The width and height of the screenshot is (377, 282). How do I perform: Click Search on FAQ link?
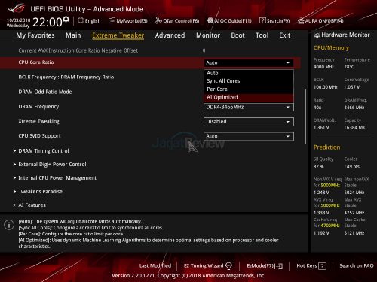pyautogui.click(x=357, y=265)
